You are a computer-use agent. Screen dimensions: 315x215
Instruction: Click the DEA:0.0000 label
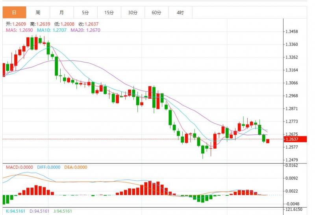pos(76,167)
